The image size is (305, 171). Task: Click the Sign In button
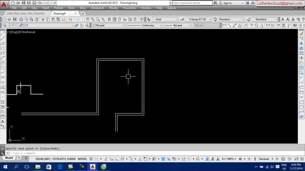click(x=225, y=3)
